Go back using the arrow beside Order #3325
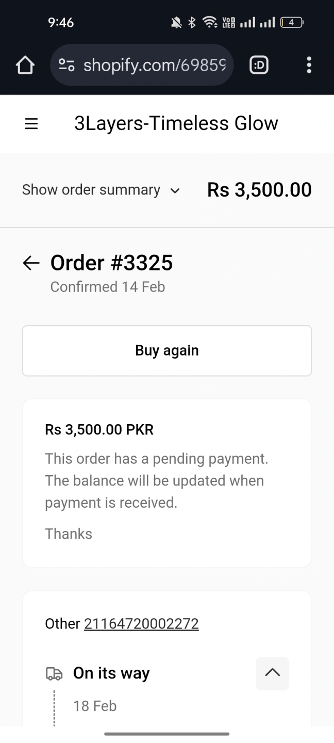334x743 pixels. click(31, 263)
